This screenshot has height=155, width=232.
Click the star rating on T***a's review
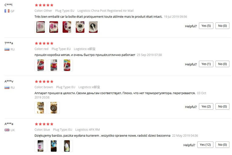pyautogui.click(x=44, y=43)
